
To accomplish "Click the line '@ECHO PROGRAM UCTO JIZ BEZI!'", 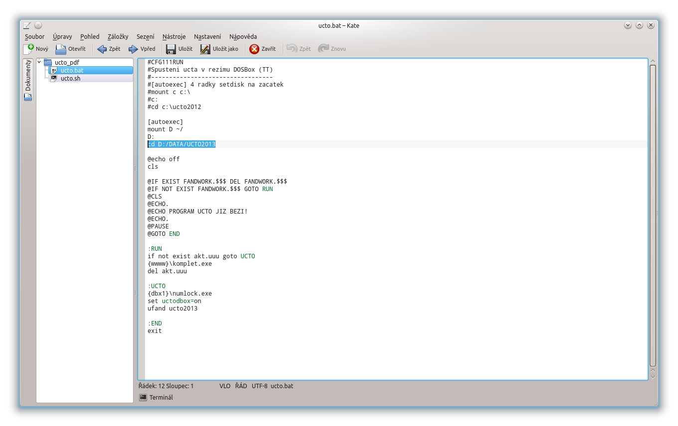I will click(197, 212).
